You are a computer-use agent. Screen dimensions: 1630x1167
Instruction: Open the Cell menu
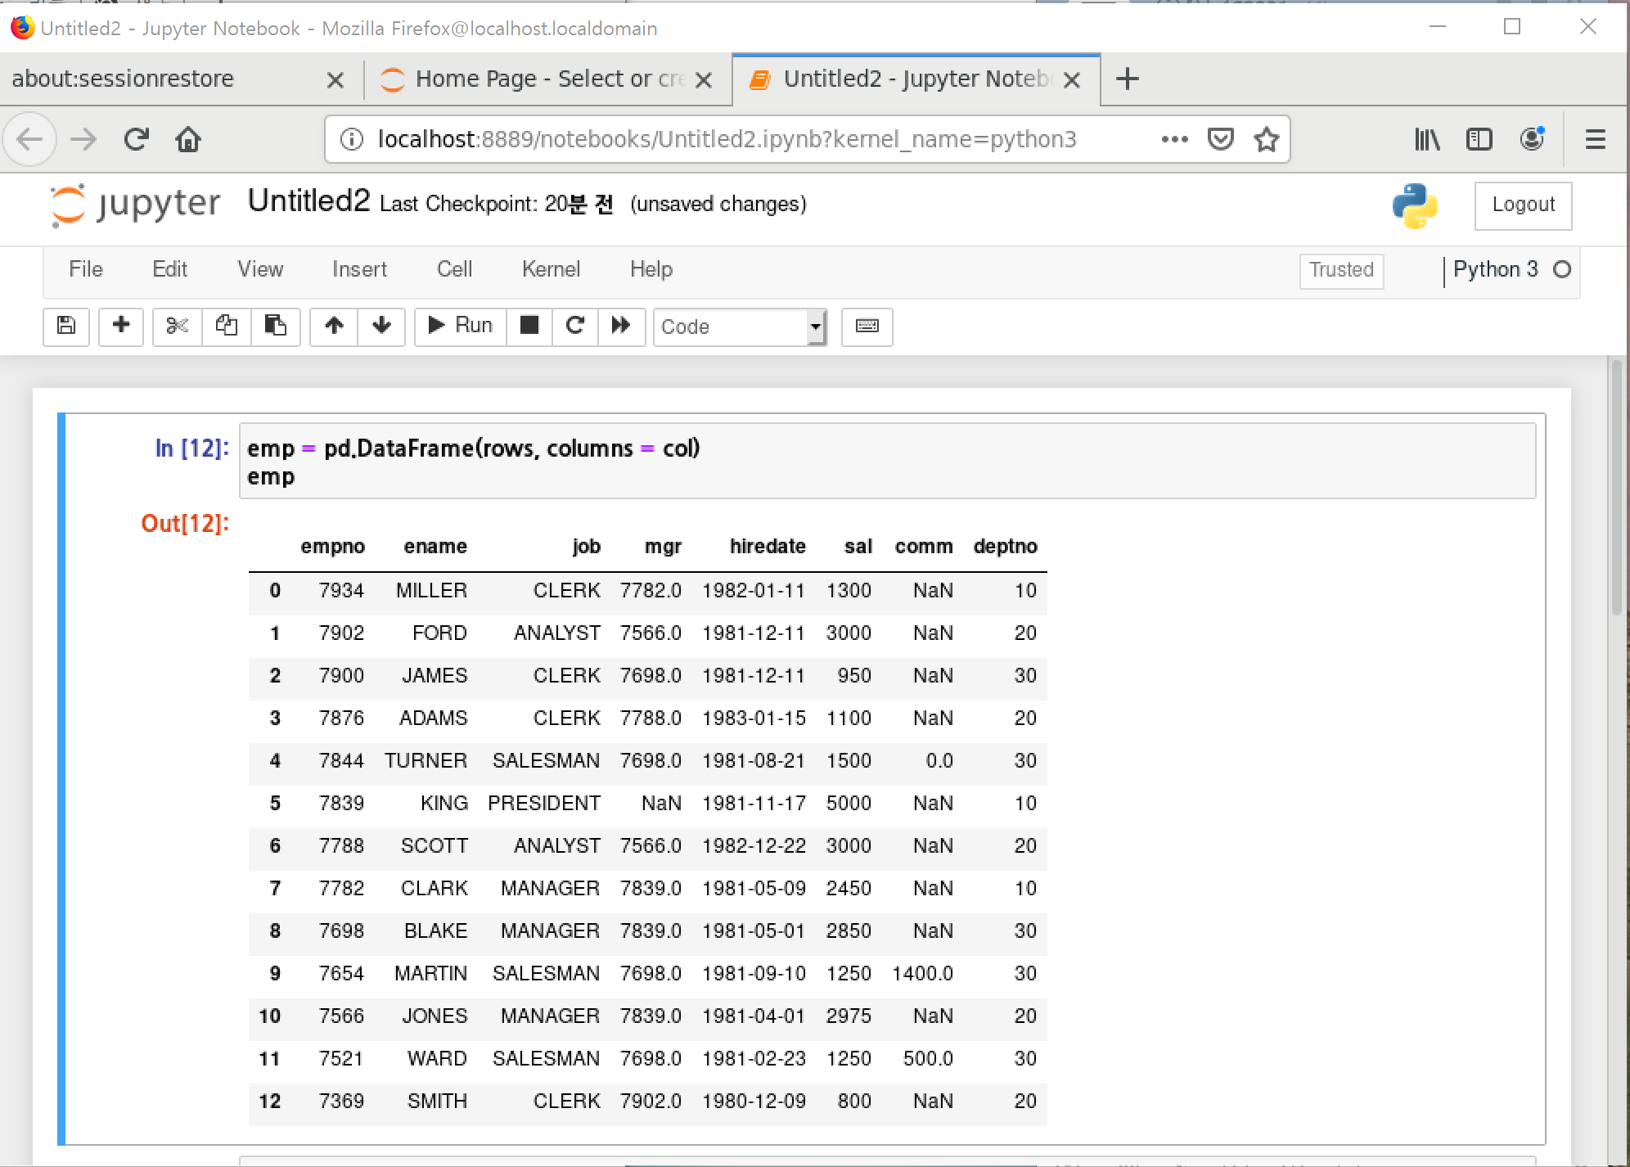pos(454,269)
